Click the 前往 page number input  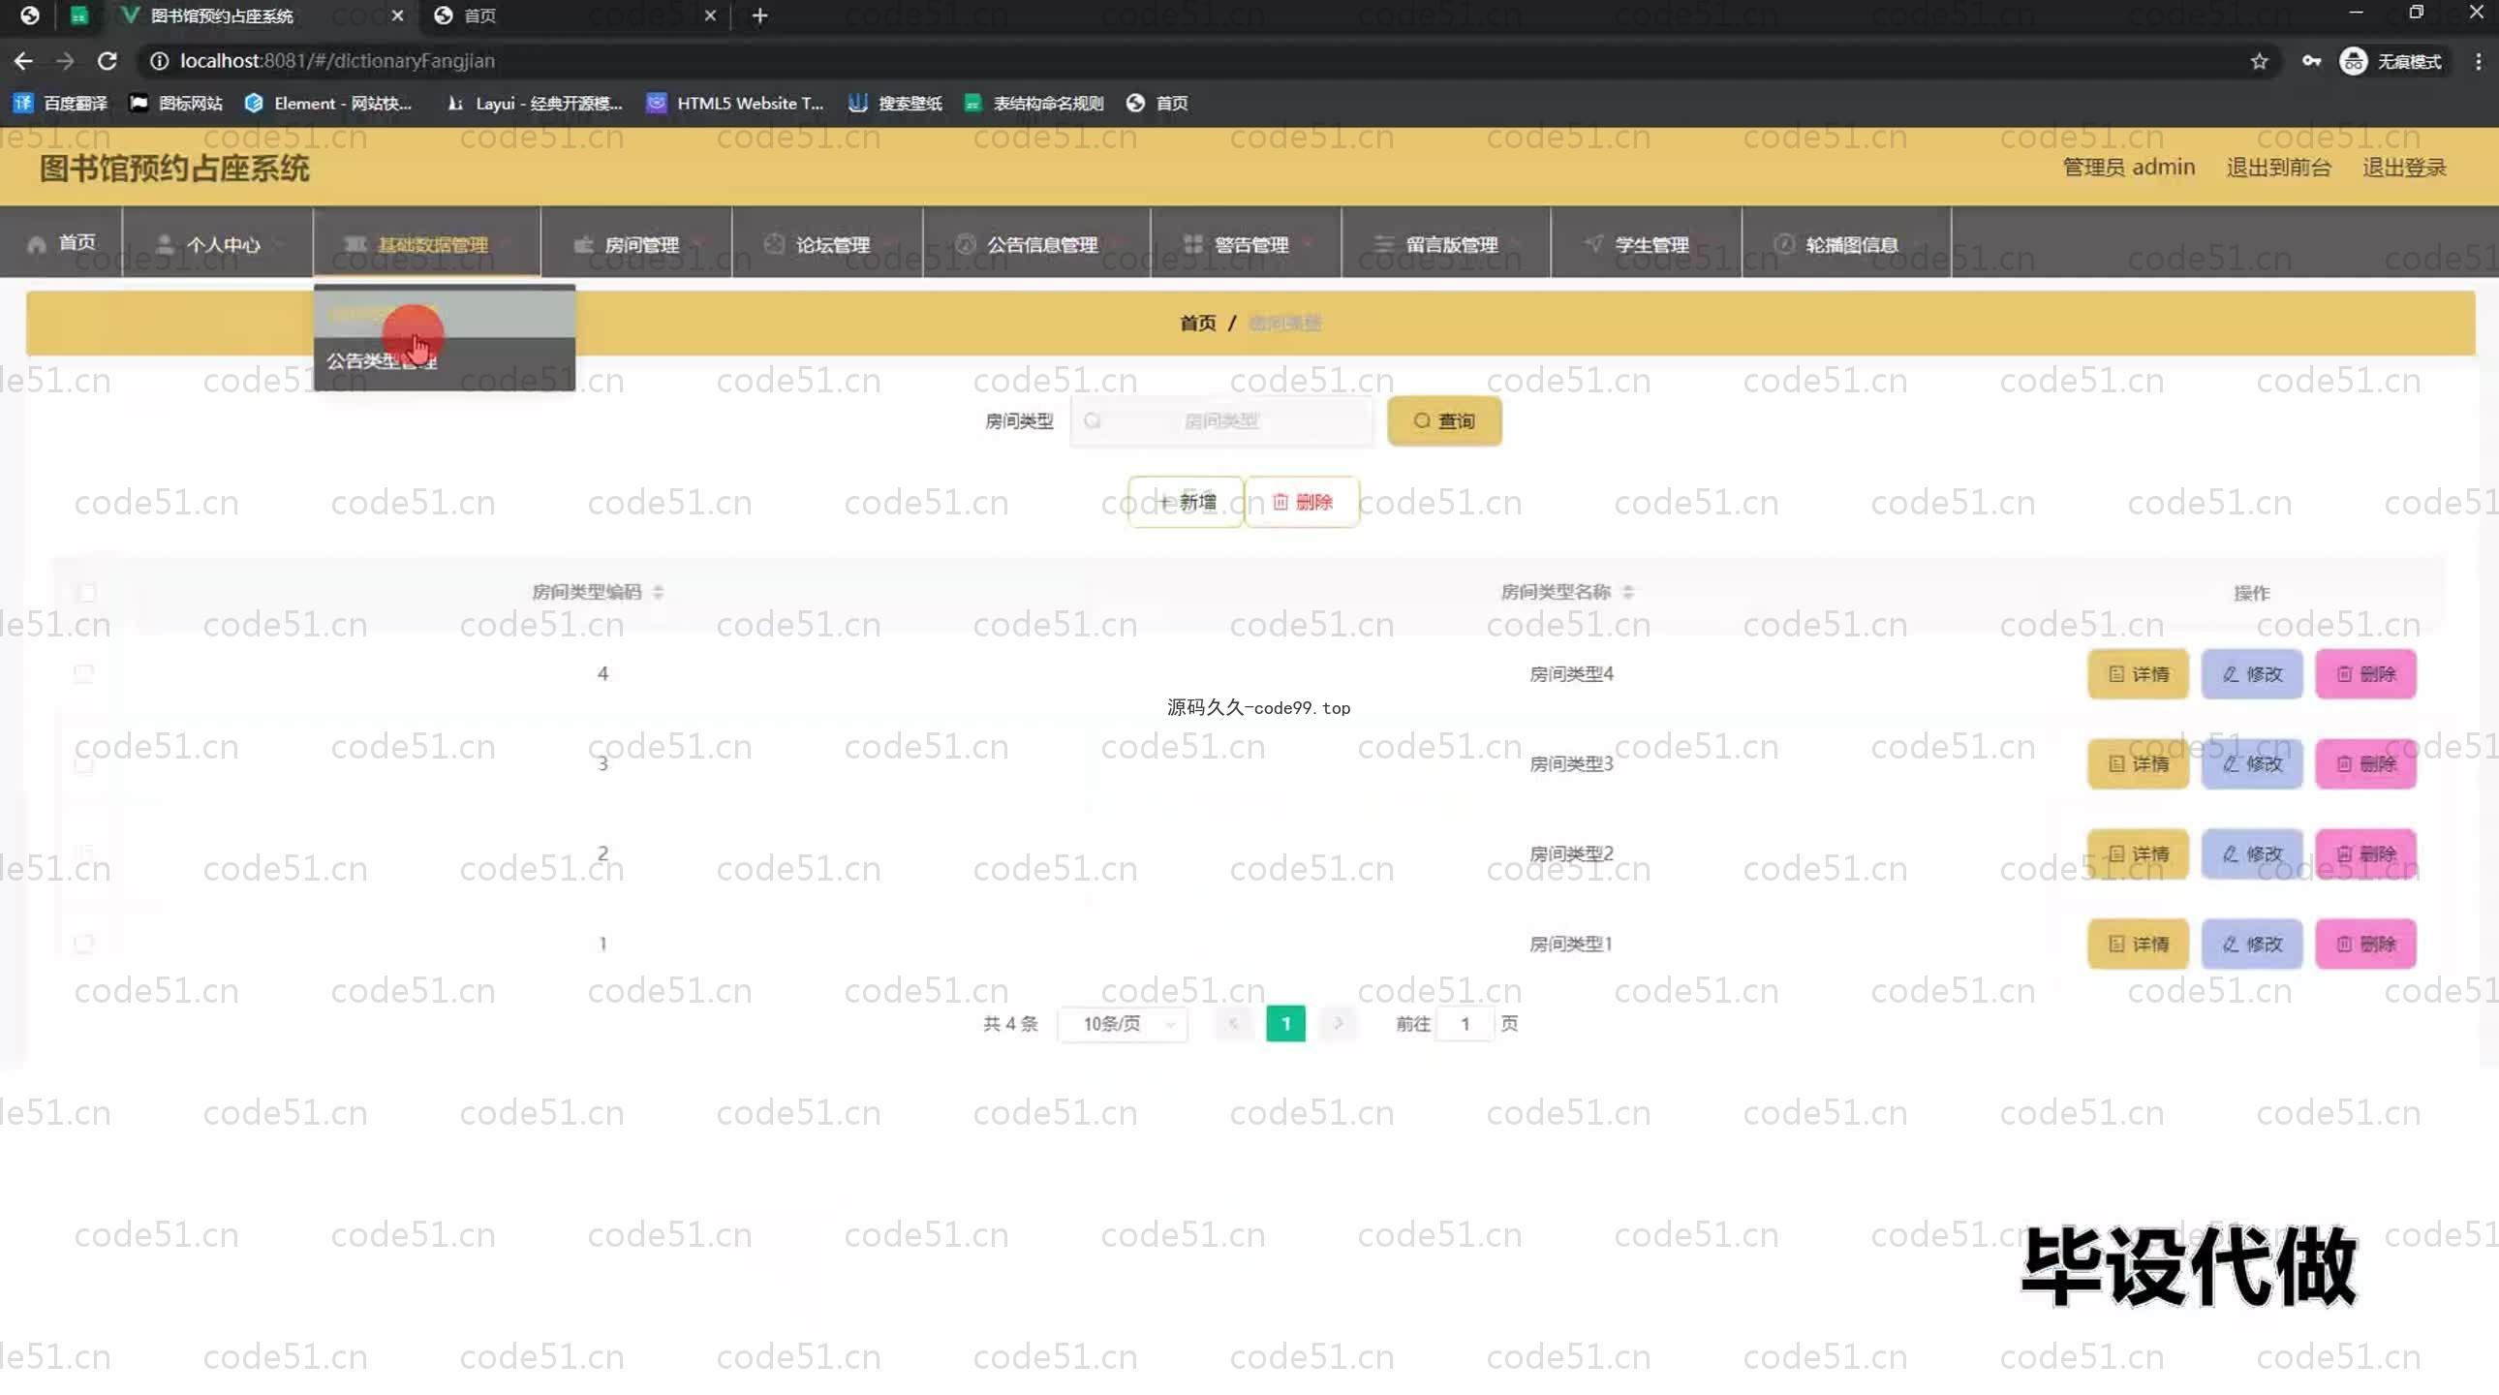(x=1465, y=1024)
